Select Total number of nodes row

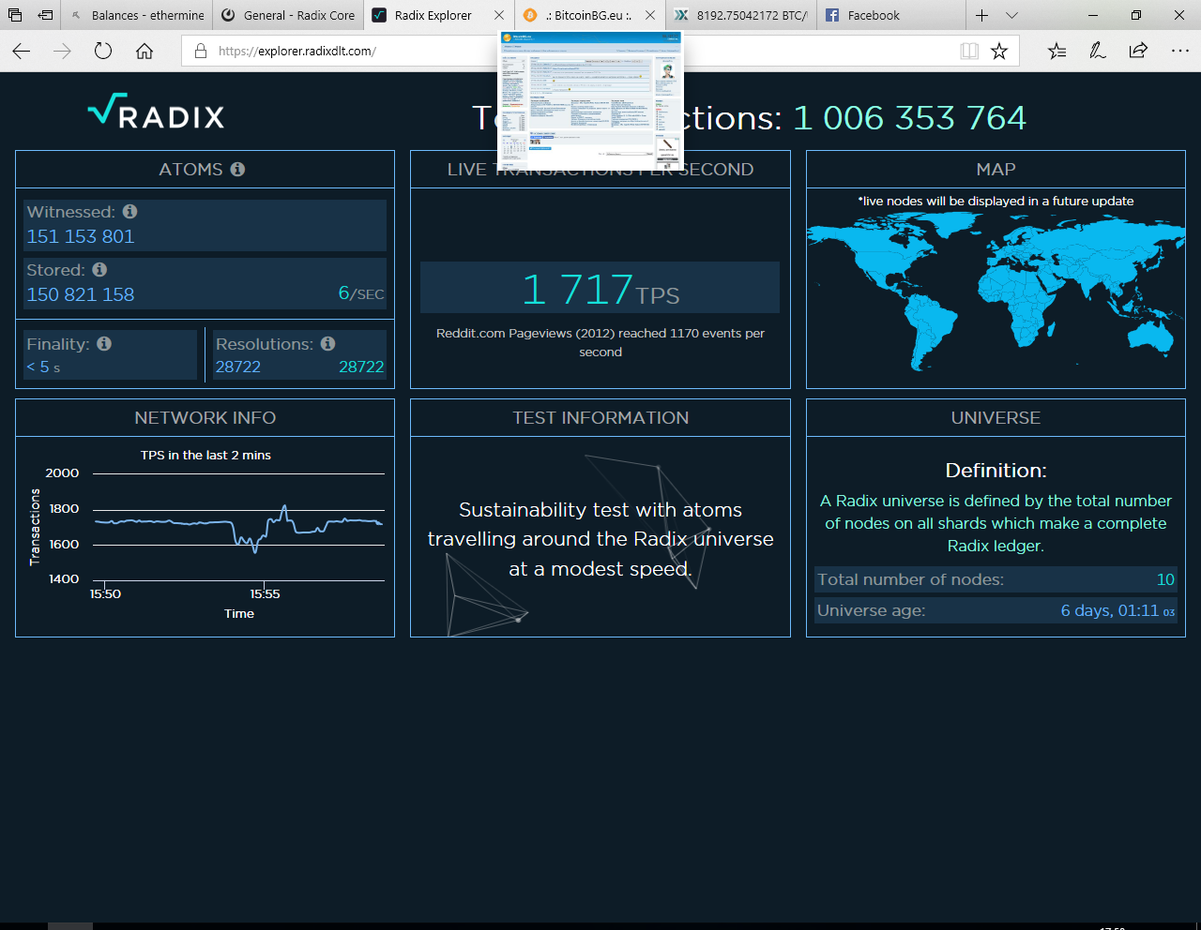point(996,579)
